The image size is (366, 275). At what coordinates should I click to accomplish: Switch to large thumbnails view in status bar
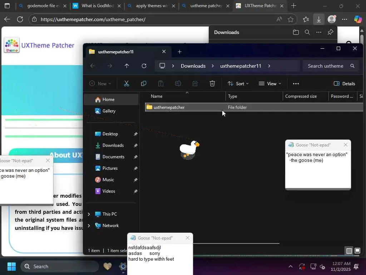(357, 251)
